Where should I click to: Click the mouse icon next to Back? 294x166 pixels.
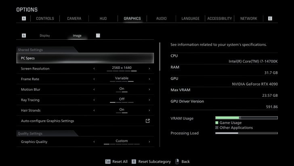[x=177, y=162]
